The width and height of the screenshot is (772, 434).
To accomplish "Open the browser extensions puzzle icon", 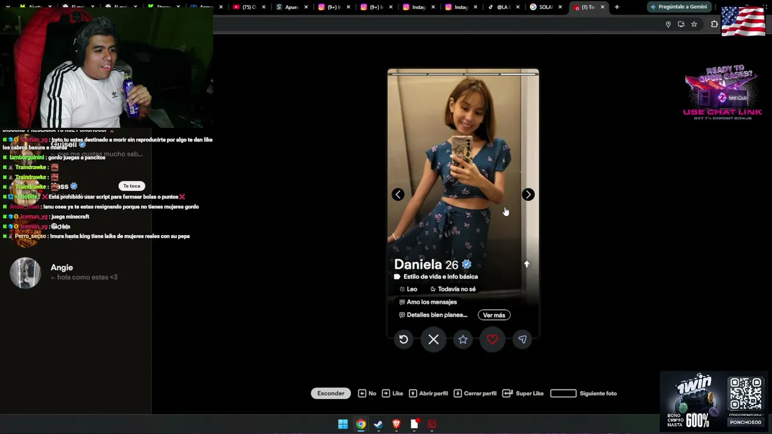I will (x=714, y=24).
